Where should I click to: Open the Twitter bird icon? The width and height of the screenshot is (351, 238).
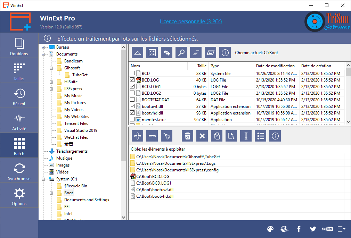(x=313, y=229)
